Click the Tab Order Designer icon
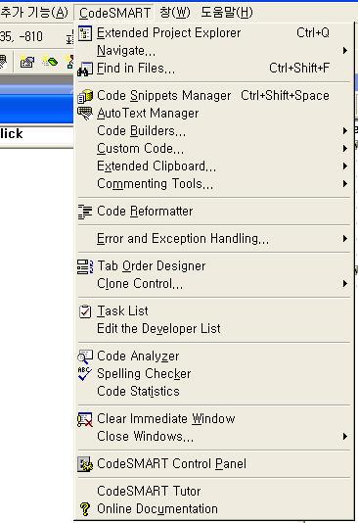 [85, 266]
